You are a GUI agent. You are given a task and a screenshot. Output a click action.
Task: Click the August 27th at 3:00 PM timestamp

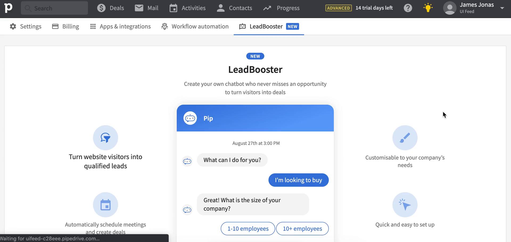256,143
